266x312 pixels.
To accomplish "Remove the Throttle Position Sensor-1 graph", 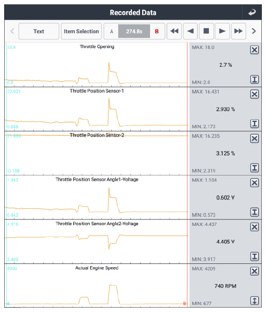I will coord(254,94).
